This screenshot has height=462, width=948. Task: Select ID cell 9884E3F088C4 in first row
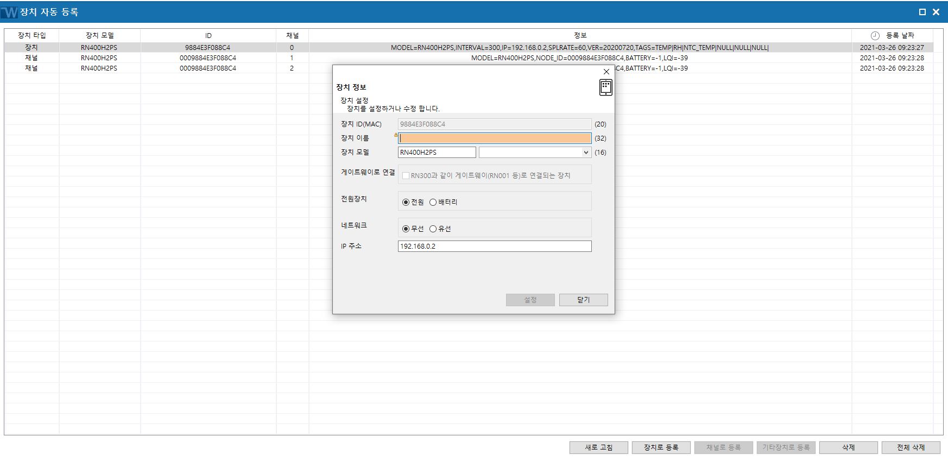pos(208,48)
